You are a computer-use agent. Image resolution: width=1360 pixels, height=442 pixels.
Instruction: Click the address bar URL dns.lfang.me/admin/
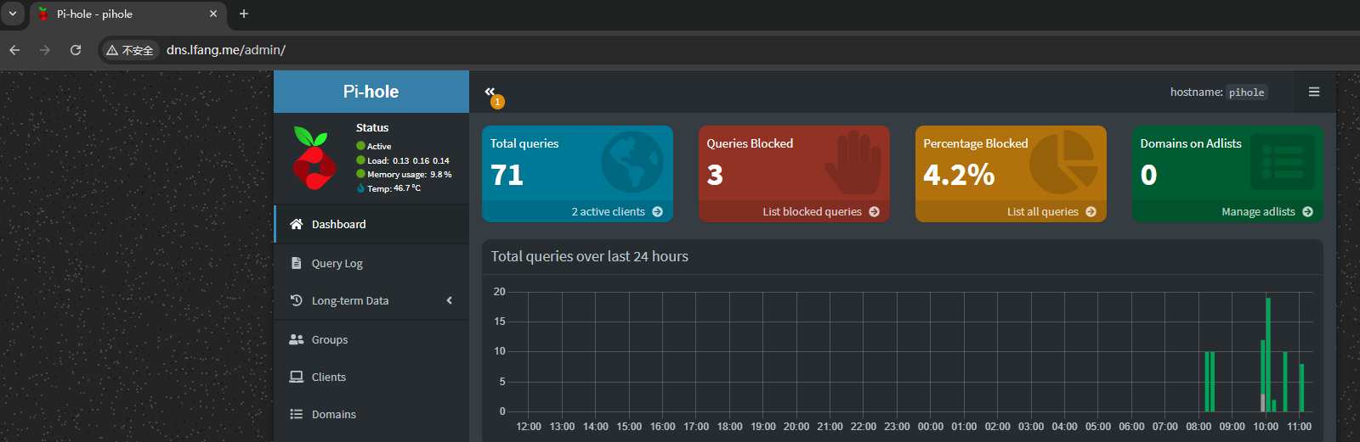pos(226,50)
